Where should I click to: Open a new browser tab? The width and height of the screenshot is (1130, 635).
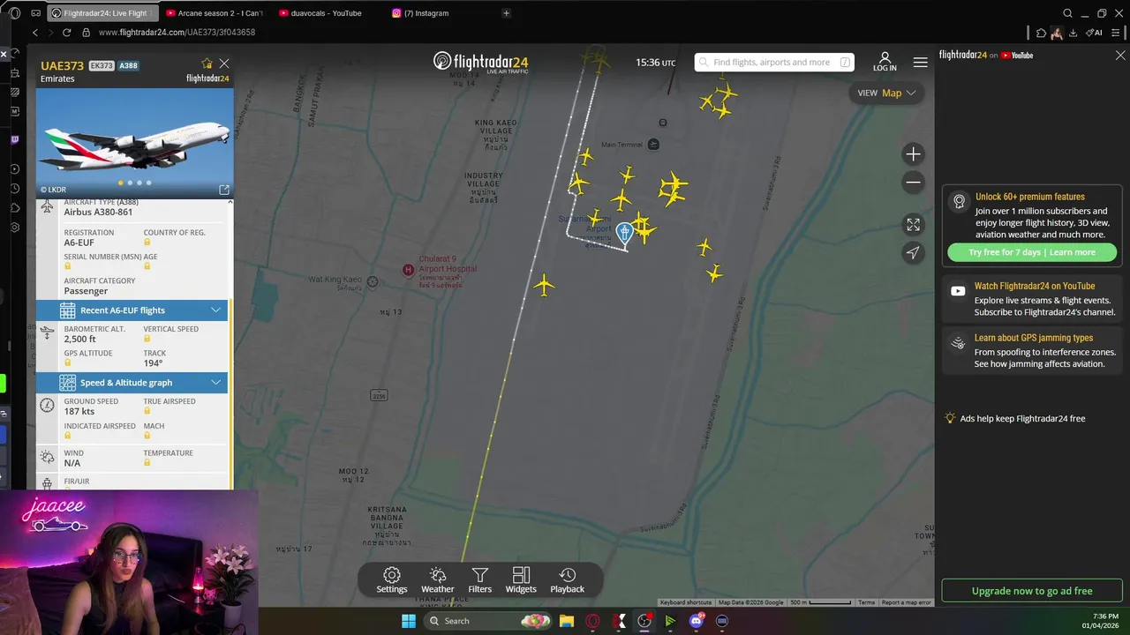(506, 13)
